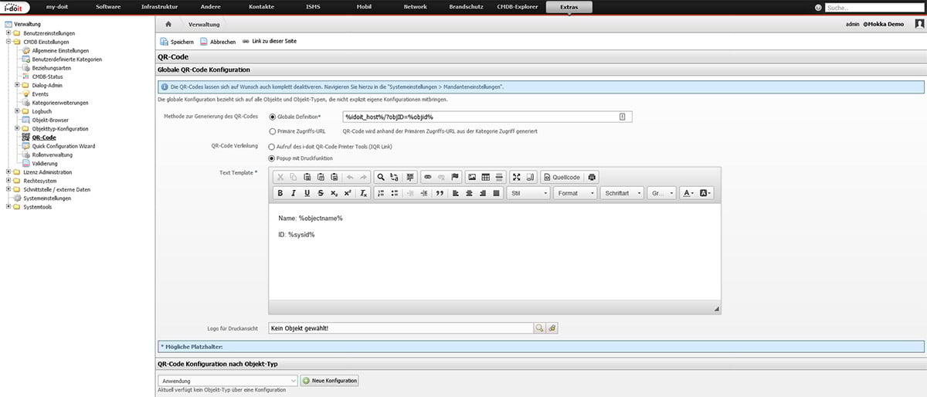This screenshot has height=397, width=927.
Task: Insert a bulleted list
Action: (x=395, y=193)
